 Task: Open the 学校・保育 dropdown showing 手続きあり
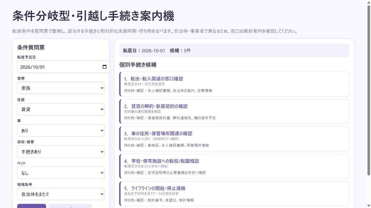click(x=61, y=152)
